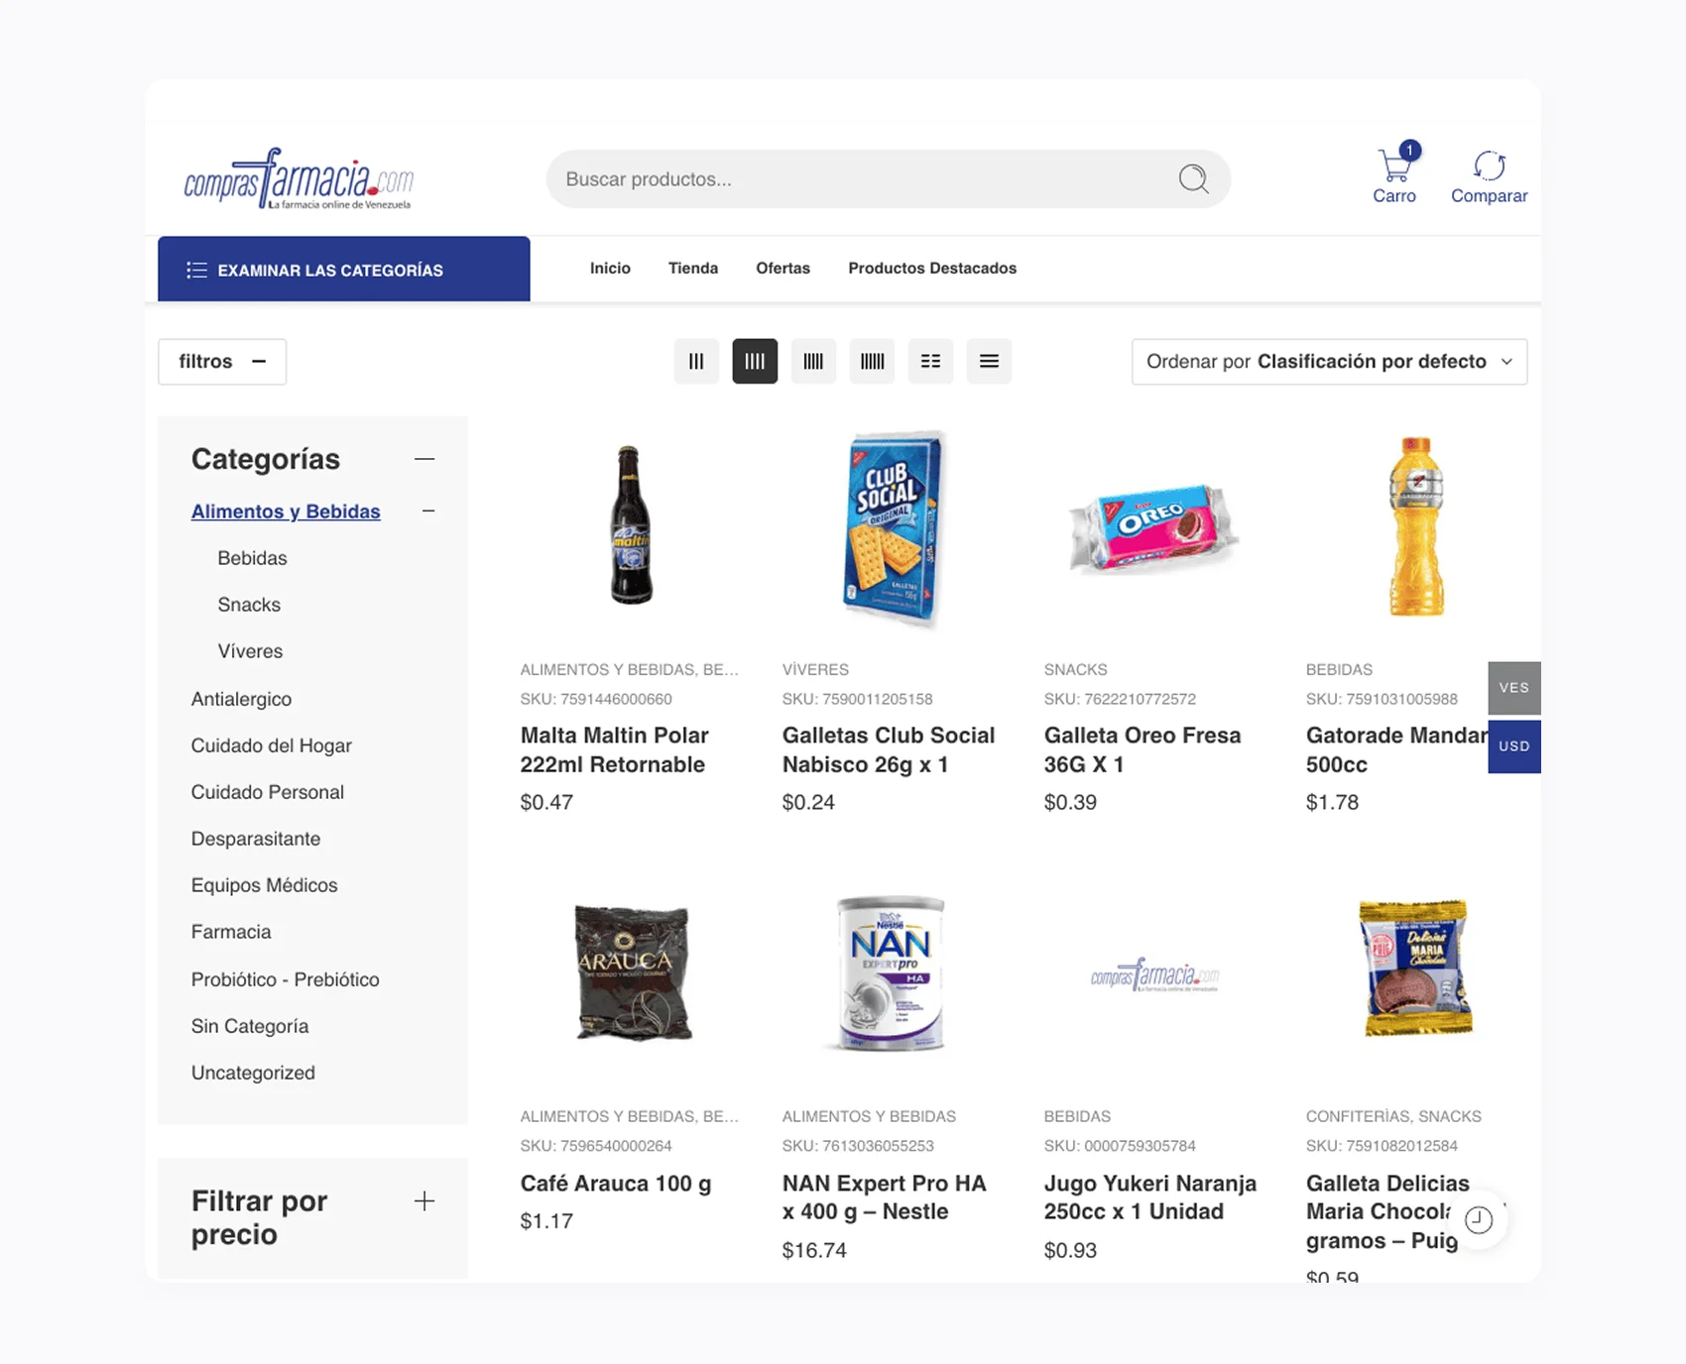Open the Cuidado del Hogar category
This screenshot has width=1686, height=1364.
coord(271,745)
